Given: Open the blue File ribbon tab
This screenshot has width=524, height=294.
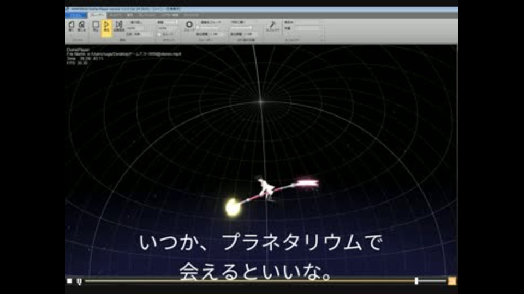Looking at the screenshot, I should (x=76, y=15).
